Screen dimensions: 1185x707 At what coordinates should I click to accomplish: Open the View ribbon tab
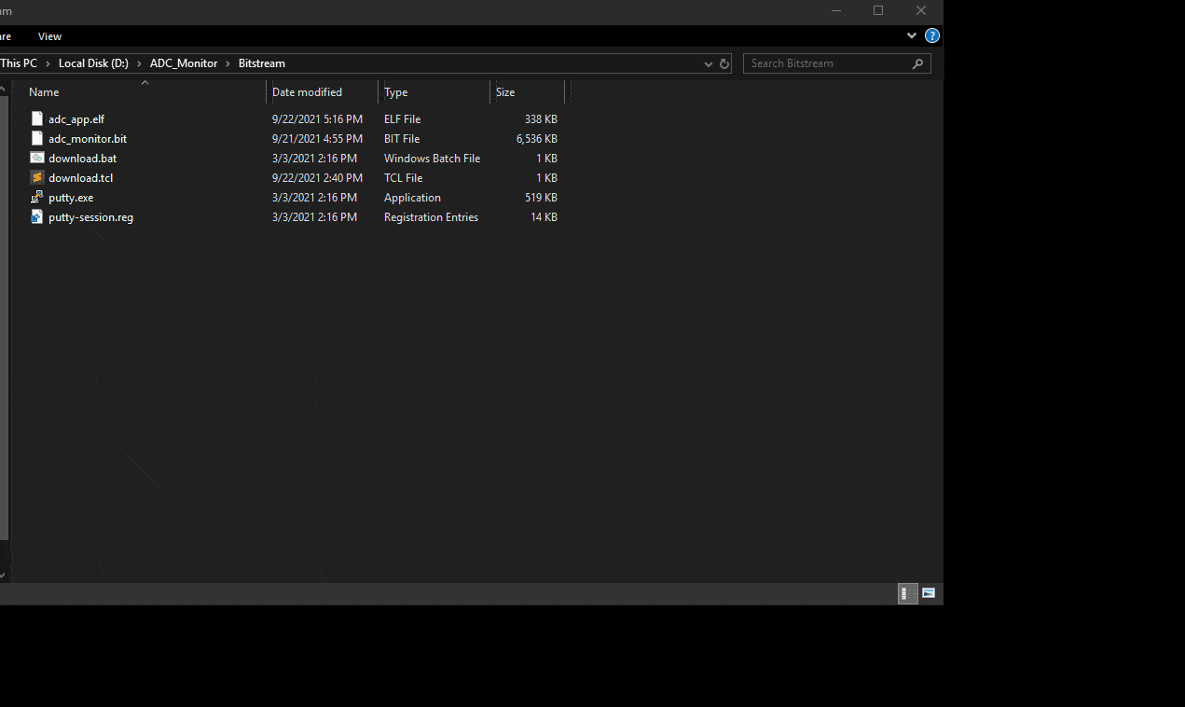[x=49, y=36]
